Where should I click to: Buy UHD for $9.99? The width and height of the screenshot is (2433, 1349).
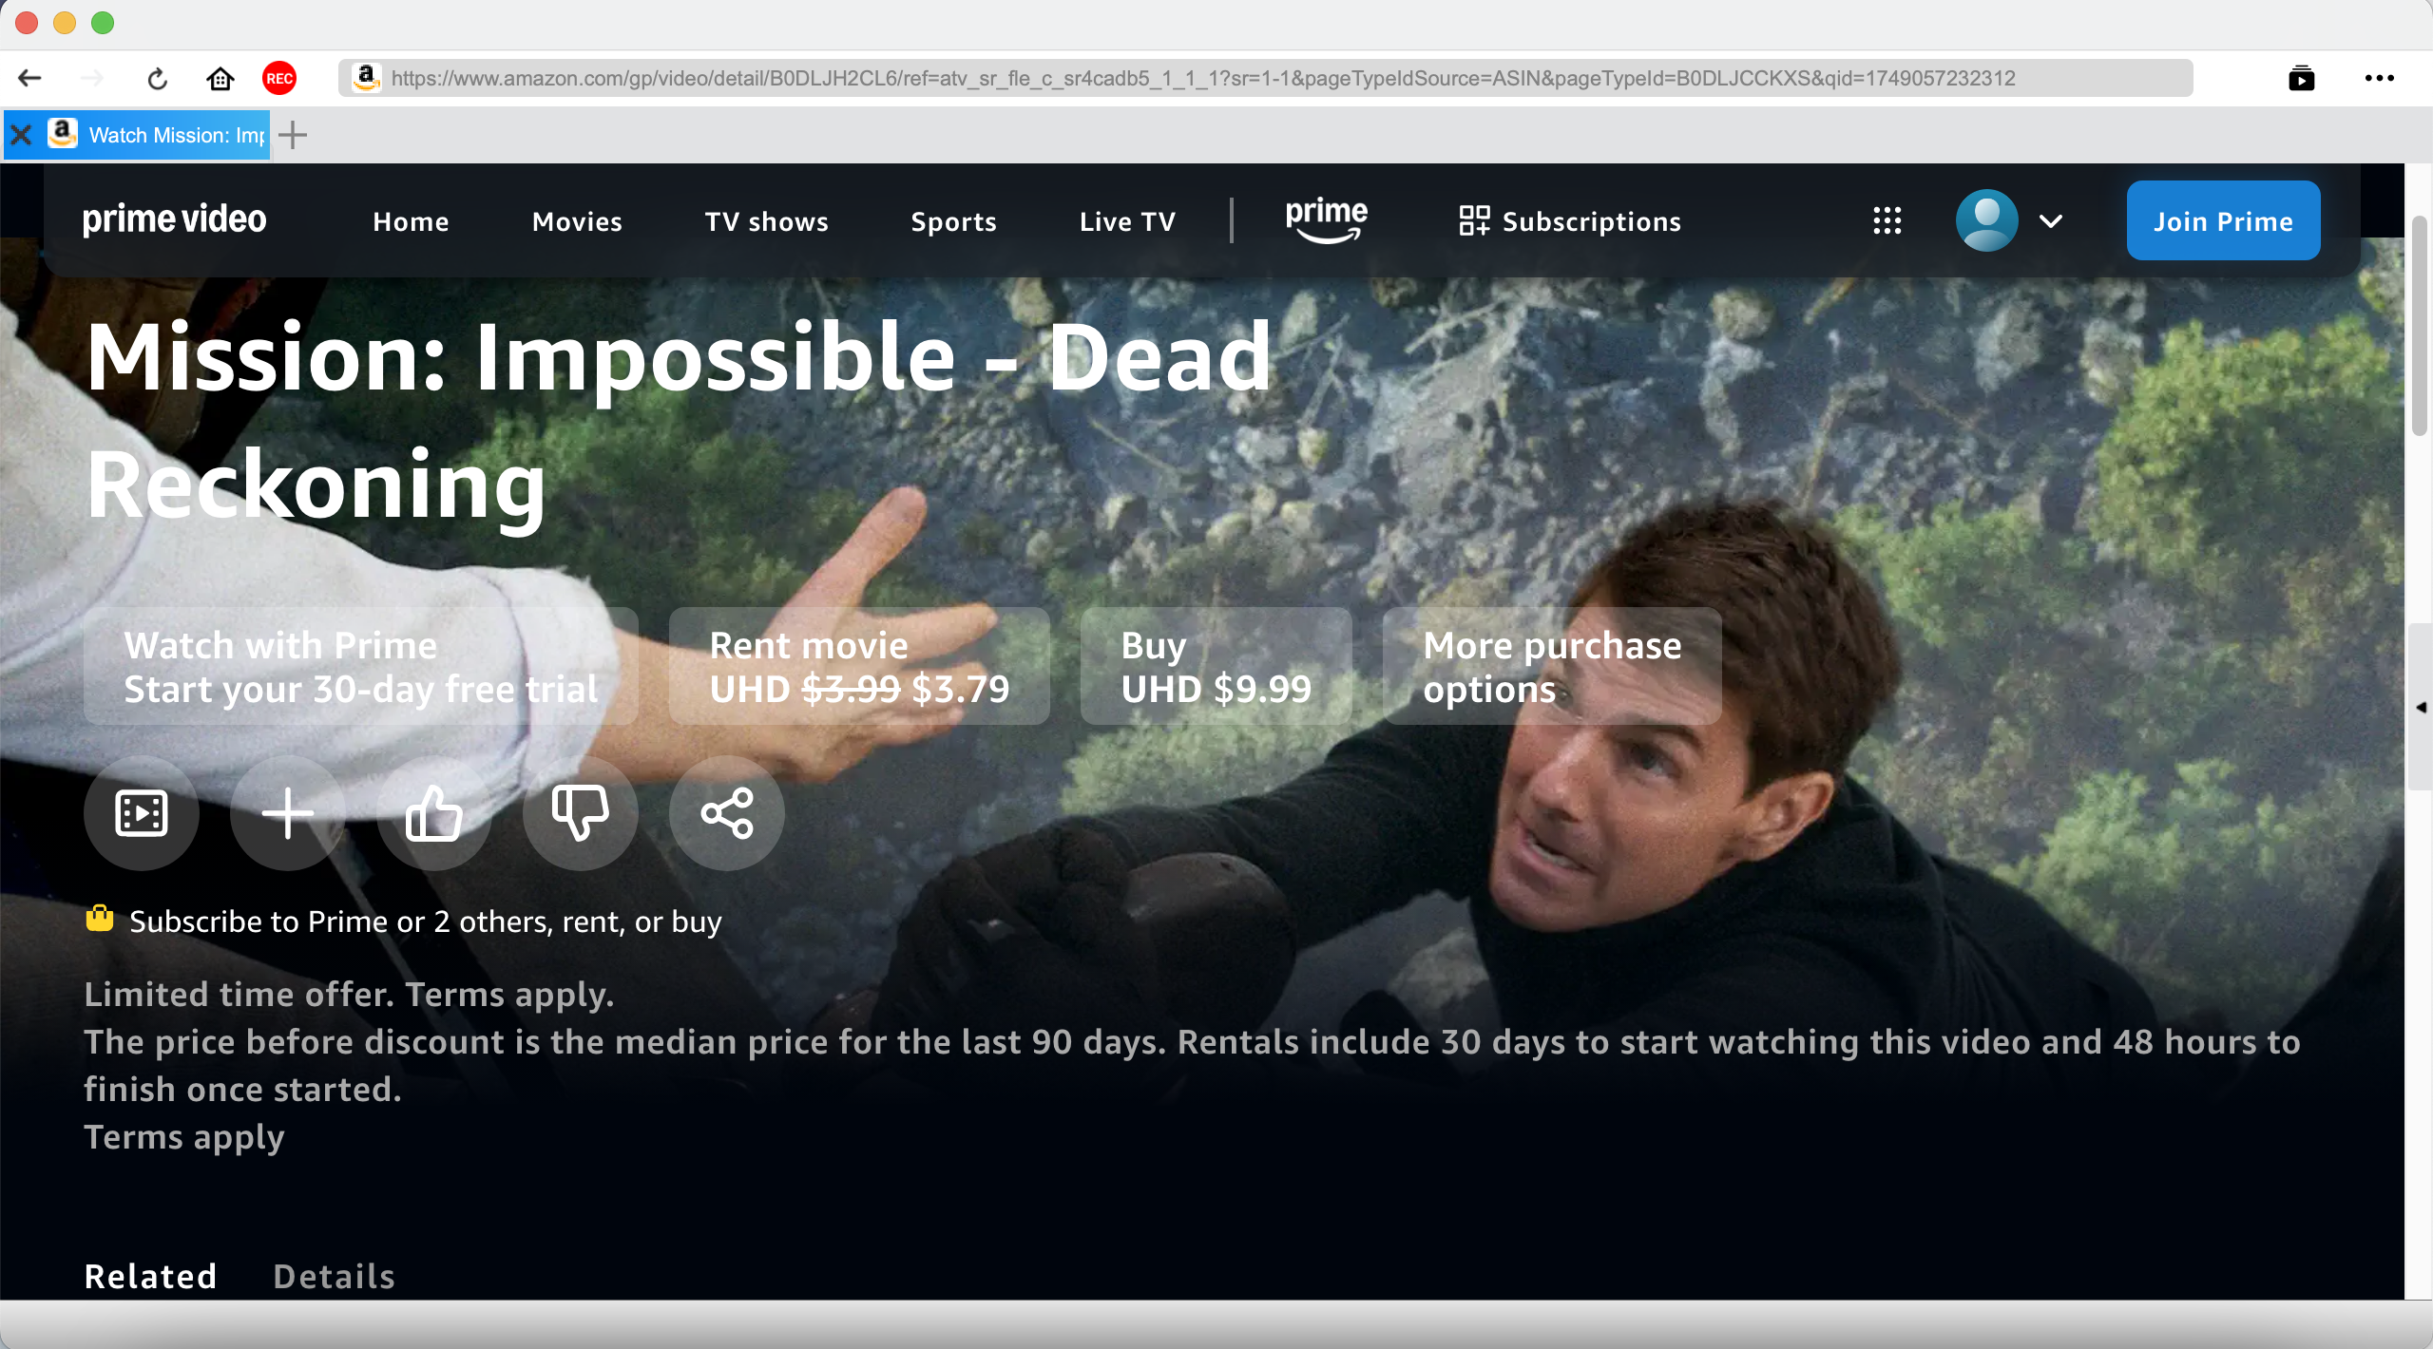[1216, 666]
